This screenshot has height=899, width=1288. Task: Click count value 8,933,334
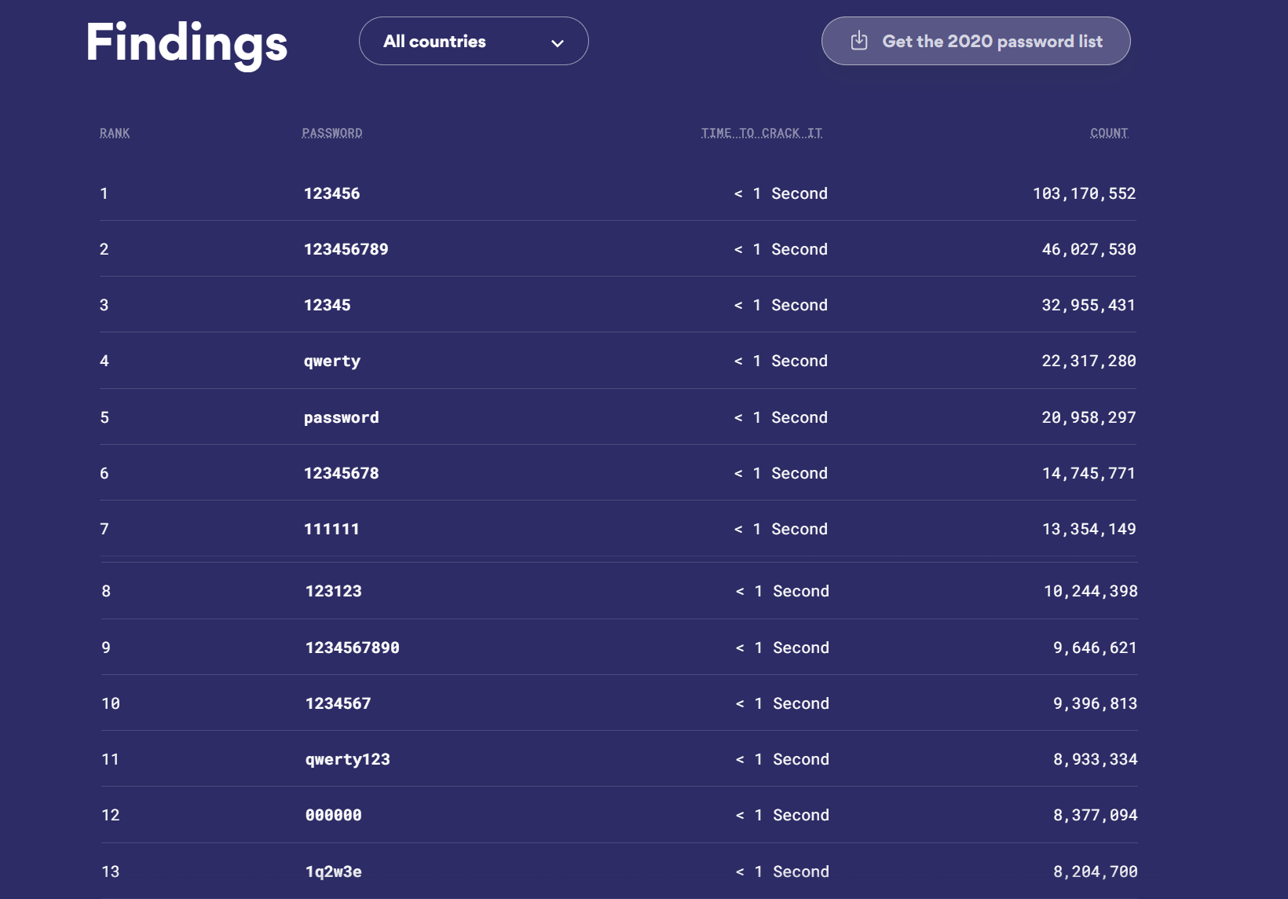pyautogui.click(x=1096, y=759)
